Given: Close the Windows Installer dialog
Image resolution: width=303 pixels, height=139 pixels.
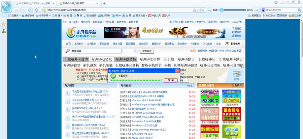Looking at the screenshot, I should pyautogui.click(x=177, y=71).
